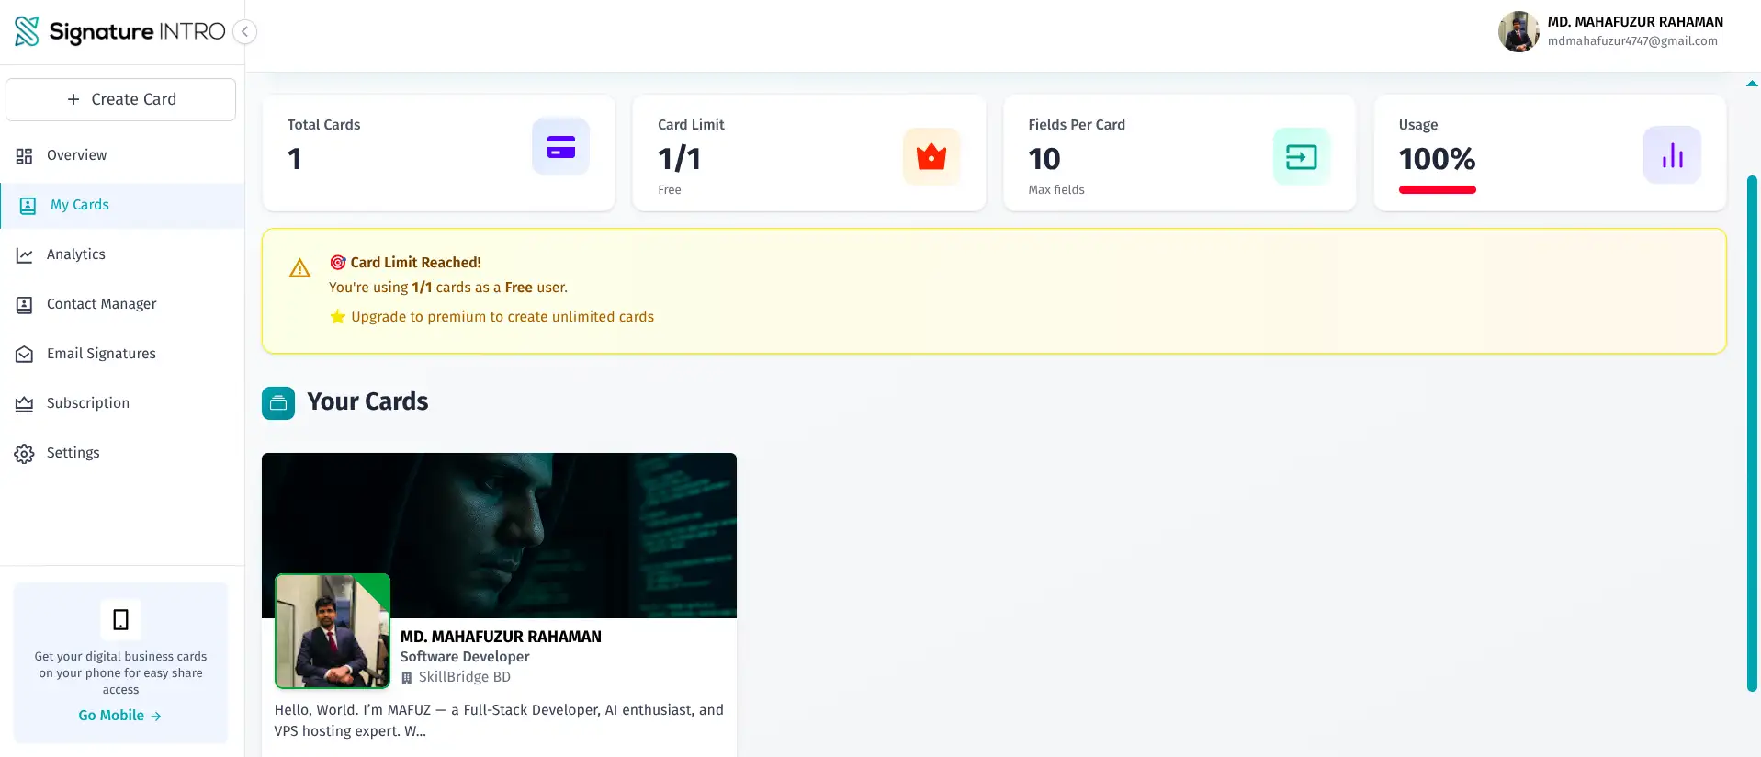The width and height of the screenshot is (1761, 757).
Task: Open Email Signatures section
Action: point(122,354)
